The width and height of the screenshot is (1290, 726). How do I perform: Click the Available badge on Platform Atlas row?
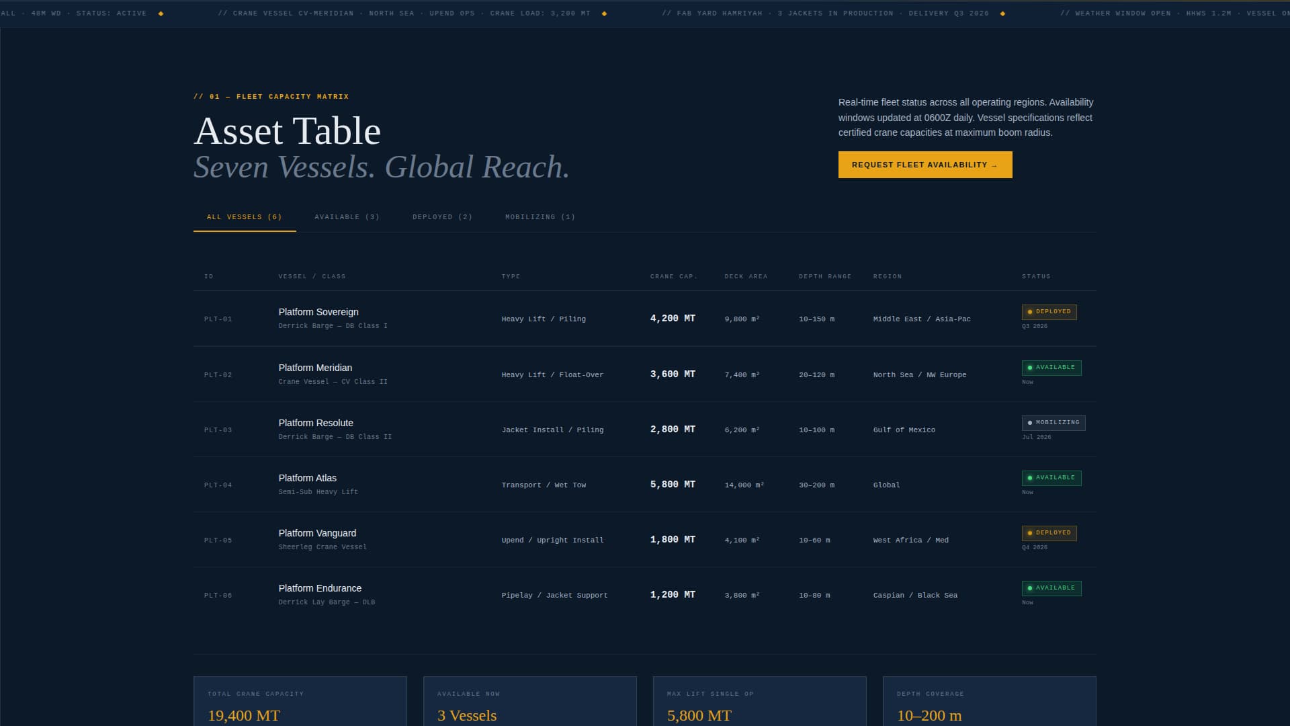(x=1051, y=478)
